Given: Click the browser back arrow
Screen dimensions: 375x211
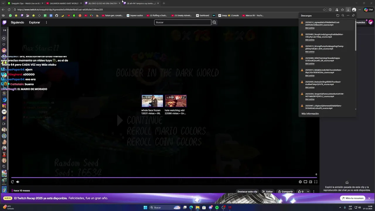Looking at the screenshot, I should [3, 10].
